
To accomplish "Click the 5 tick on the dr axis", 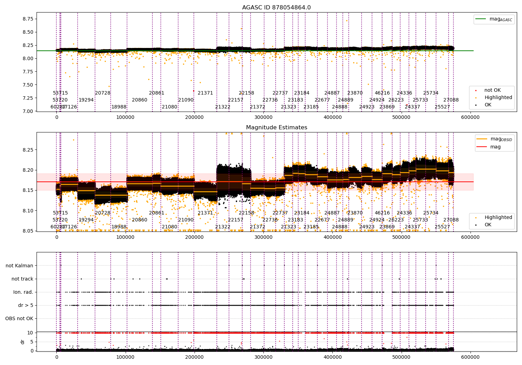I will [x=32, y=342].
